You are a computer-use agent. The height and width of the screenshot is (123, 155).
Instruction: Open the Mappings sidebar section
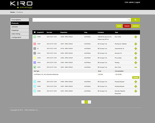(x=20, y=30)
